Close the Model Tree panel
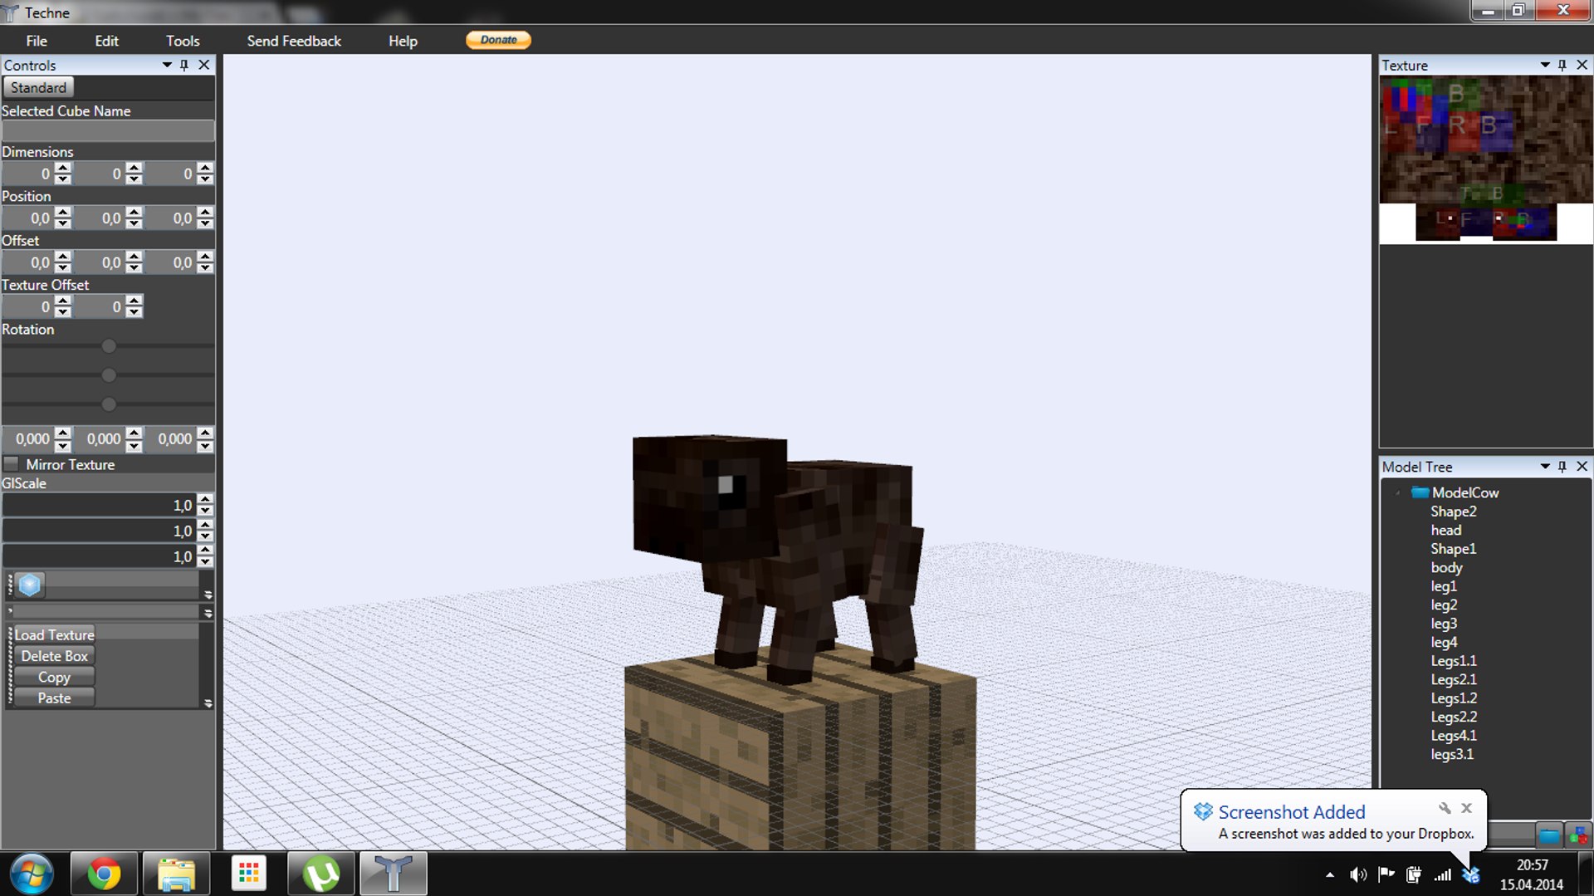 [x=1582, y=467]
